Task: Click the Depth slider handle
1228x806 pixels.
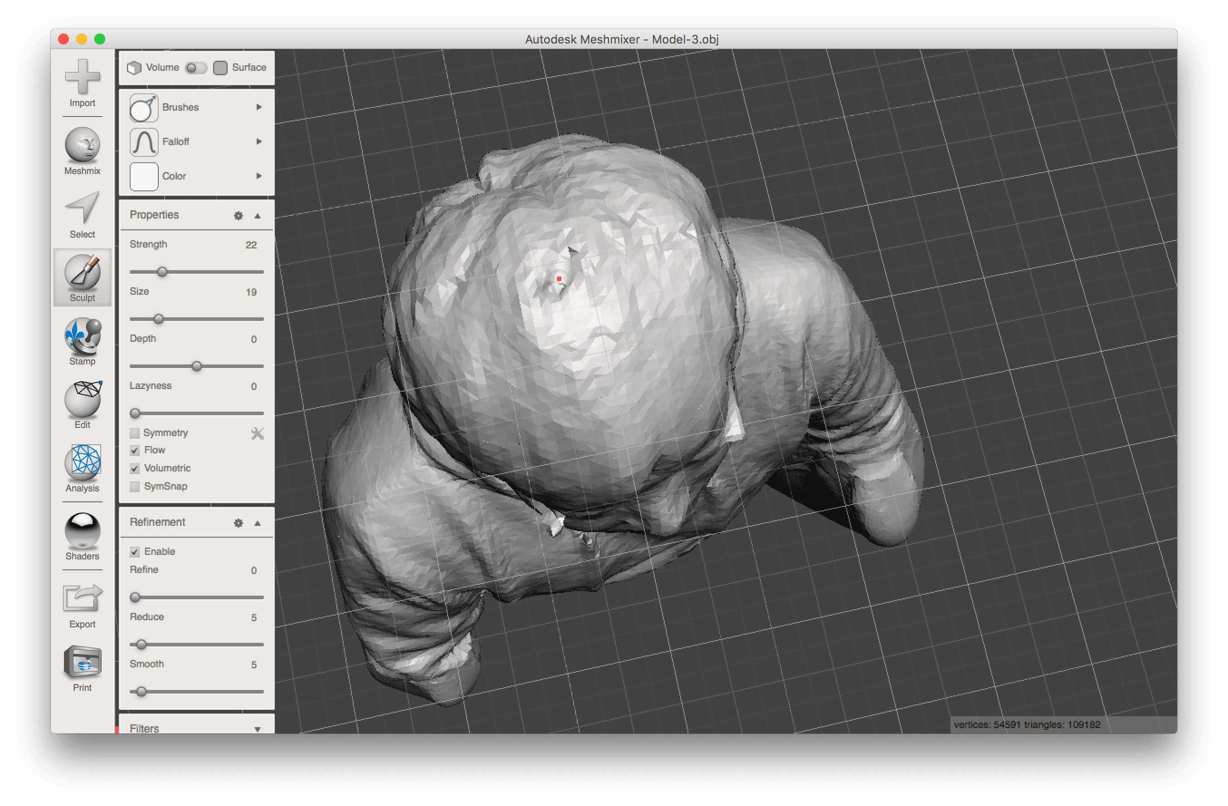Action: click(x=197, y=366)
